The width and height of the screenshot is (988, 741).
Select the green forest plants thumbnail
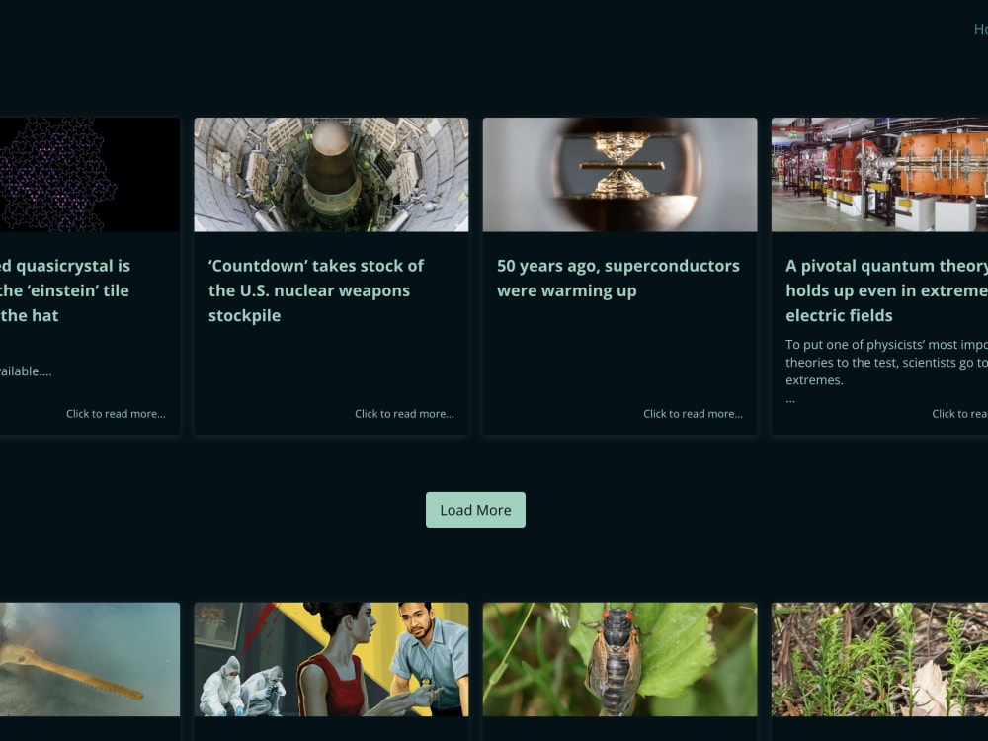879,659
